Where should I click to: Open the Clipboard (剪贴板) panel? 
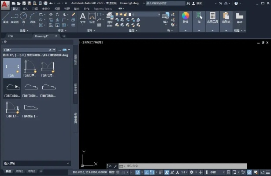pyautogui.click(x=226, y=17)
